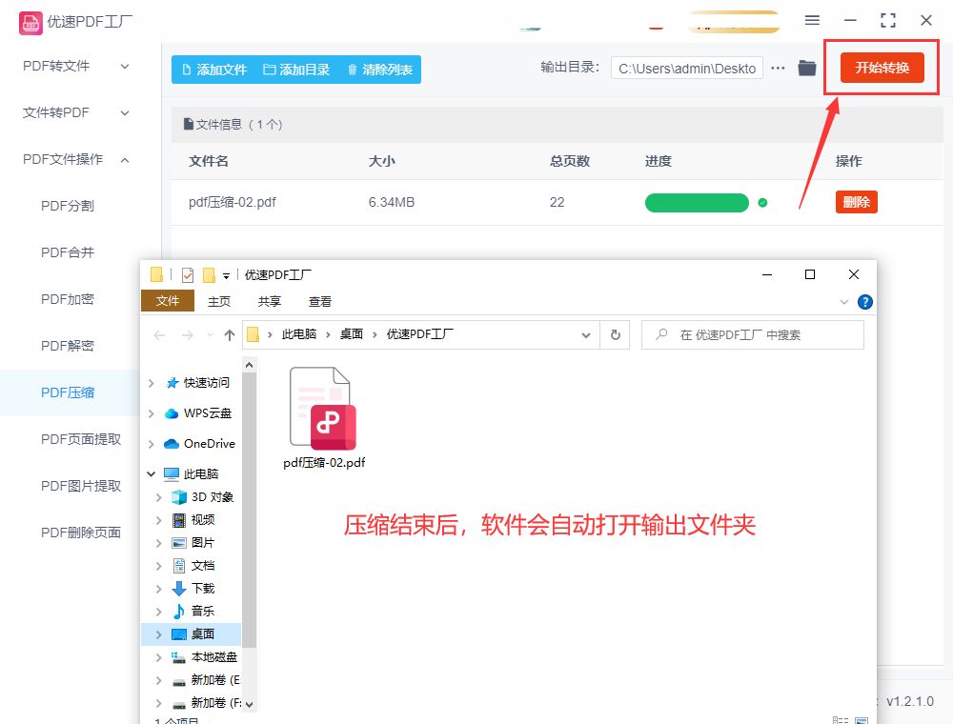The width and height of the screenshot is (953, 724).
Task: Click the red 开始转换 button
Action: (882, 68)
